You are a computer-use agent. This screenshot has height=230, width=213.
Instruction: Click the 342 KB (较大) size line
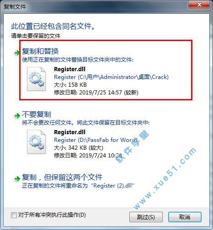click(79, 148)
